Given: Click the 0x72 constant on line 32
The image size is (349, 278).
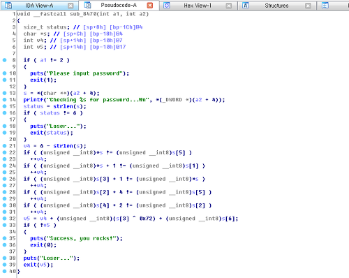Looking at the screenshot, I should click(x=146, y=219).
